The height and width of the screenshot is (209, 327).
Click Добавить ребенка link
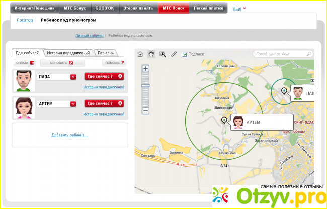tap(69, 135)
